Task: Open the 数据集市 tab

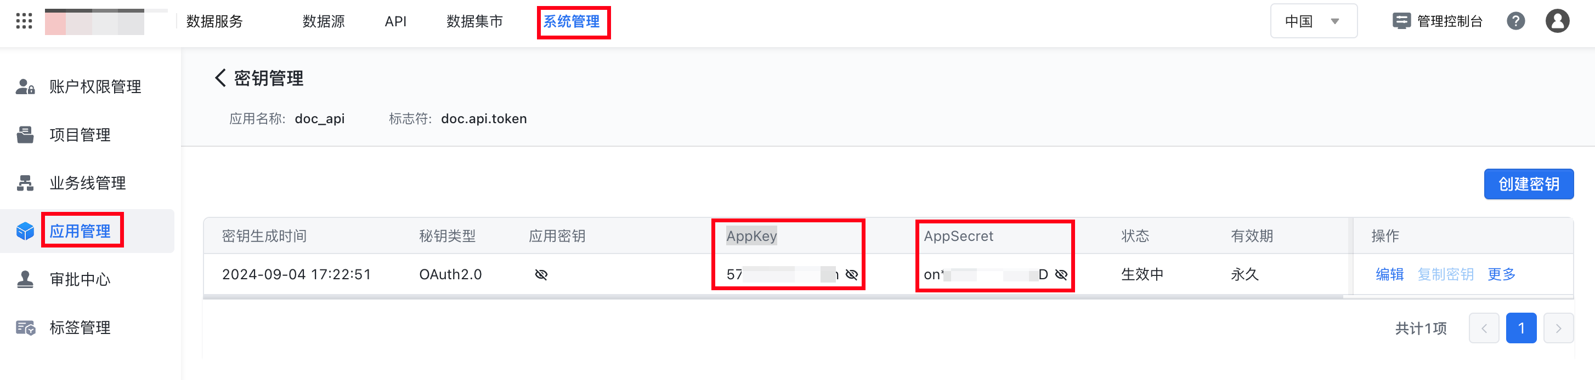Action: click(474, 21)
